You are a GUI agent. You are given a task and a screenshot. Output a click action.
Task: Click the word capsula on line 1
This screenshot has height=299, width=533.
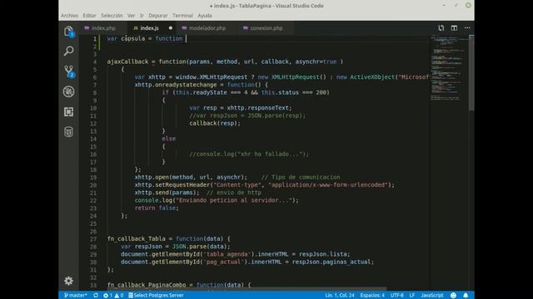pyautogui.click(x=133, y=39)
